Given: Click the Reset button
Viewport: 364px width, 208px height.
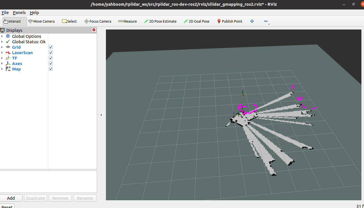Looking at the screenshot, I should coord(7,206).
